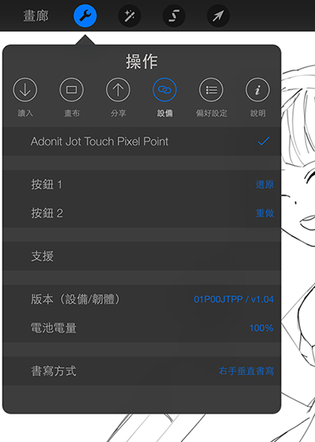315x442 pixels.
Task: Open the 讀入 import tab
Action: tap(25, 97)
